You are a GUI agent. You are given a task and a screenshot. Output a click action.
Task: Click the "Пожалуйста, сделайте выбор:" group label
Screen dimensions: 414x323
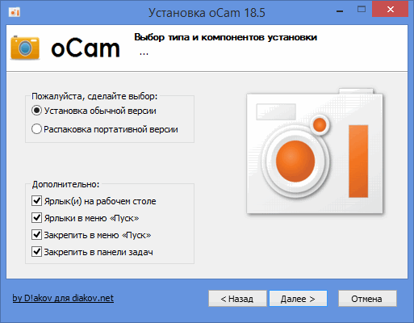(x=94, y=96)
